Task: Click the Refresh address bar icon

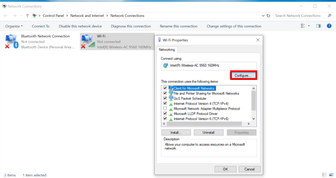Action: (x=268, y=16)
